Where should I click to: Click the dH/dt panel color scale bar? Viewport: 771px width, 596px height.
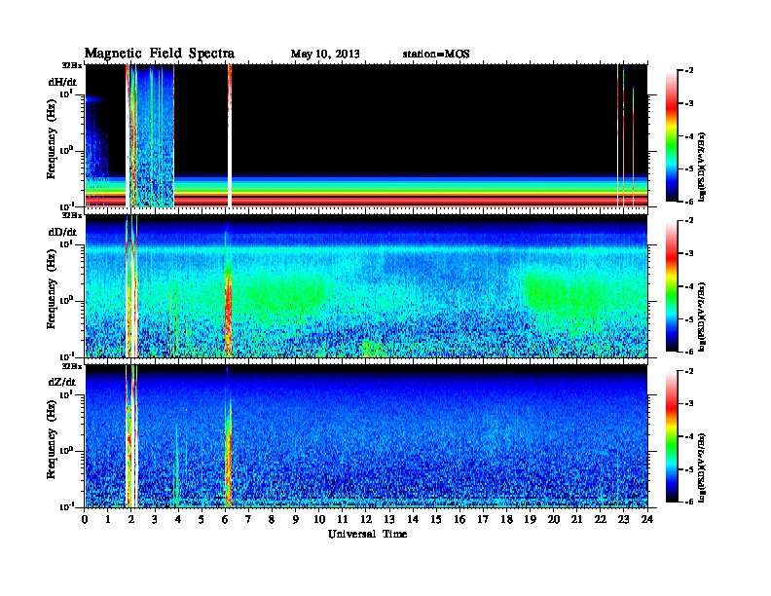pyautogui.click(x=672, y=135)
